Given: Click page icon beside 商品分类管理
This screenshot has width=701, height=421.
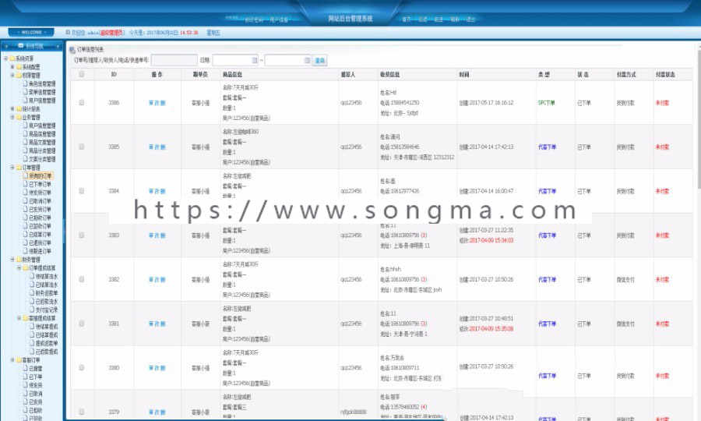Looking at the screenshot, I should (x=26, y=150).
